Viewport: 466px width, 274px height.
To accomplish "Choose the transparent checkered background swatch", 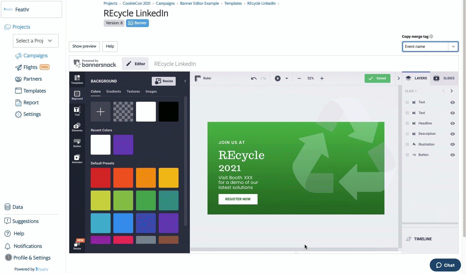I will coord(123,111).
